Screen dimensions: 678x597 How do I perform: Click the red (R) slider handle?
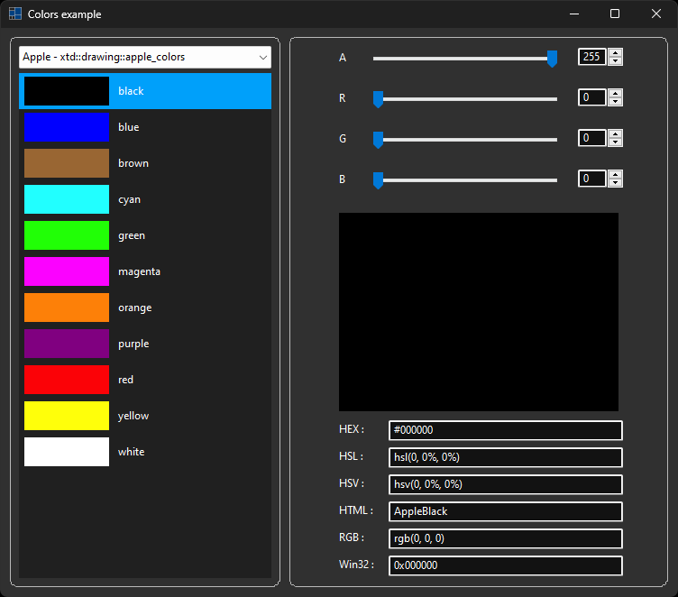[379, 98]
